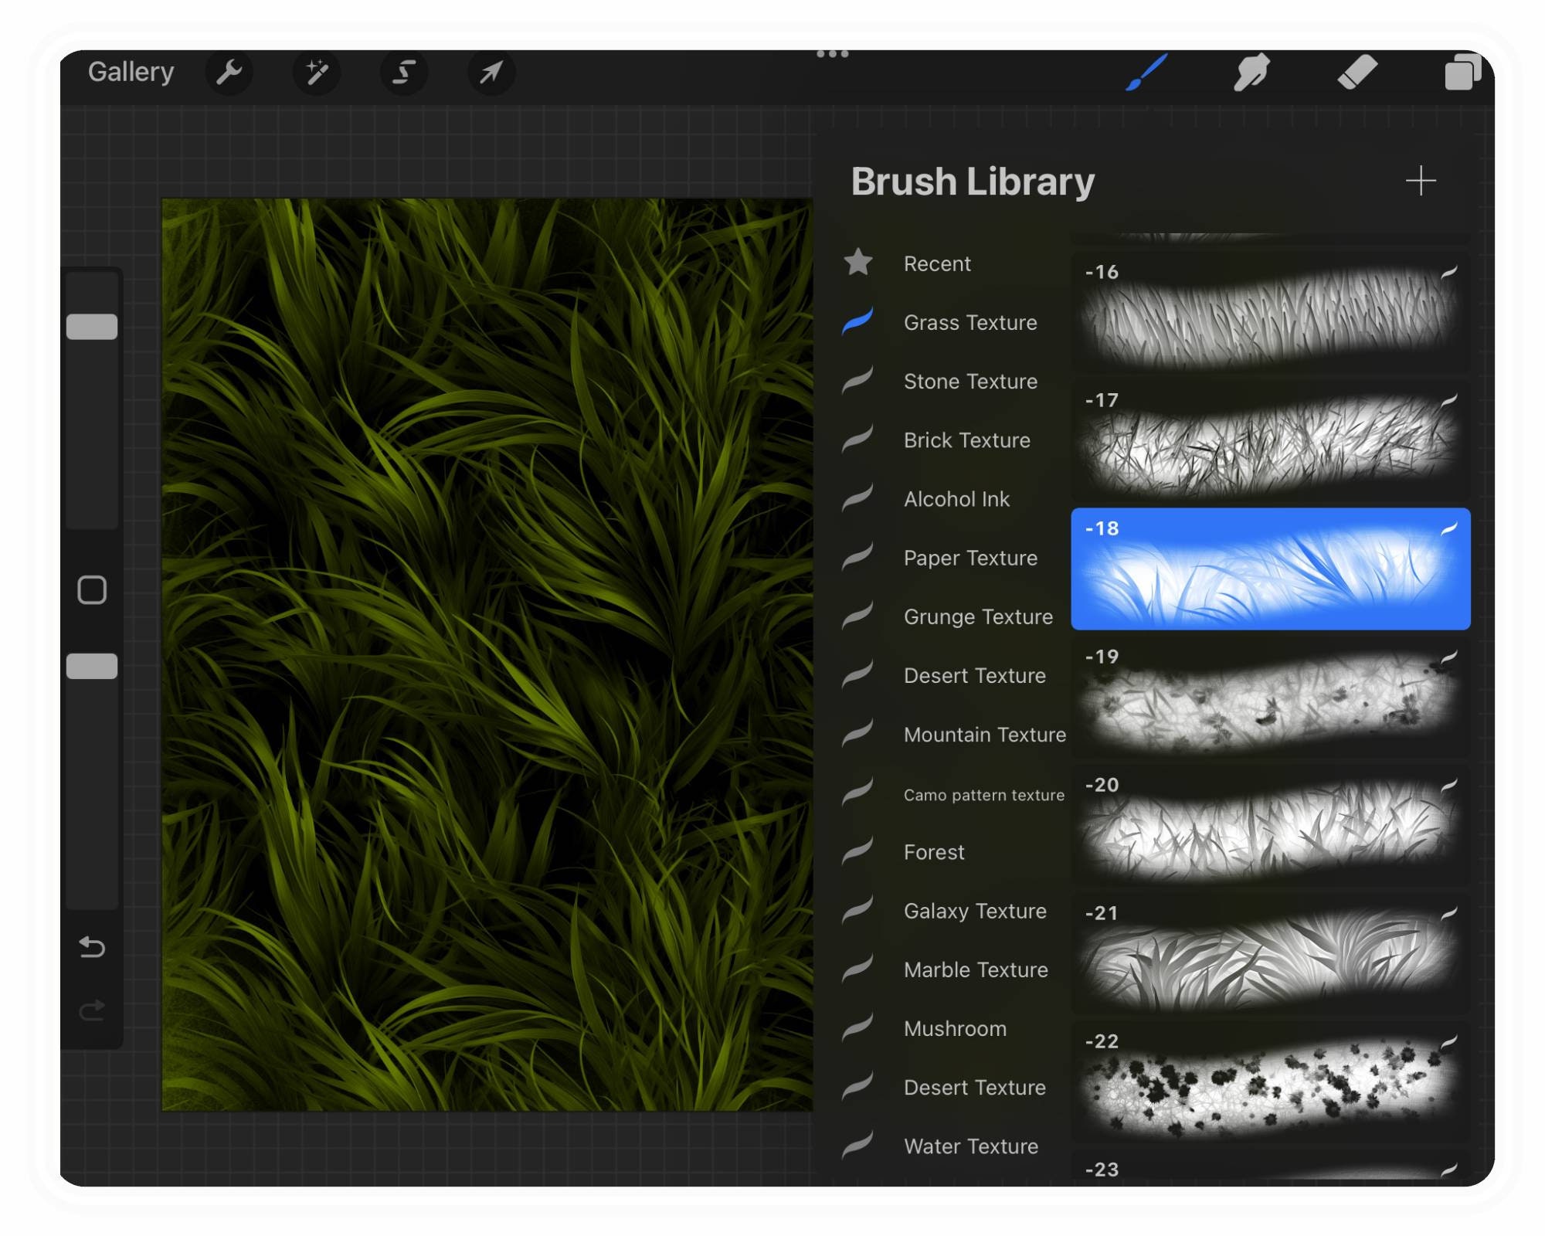Tap the modify square between sliders

pos(93,589)
